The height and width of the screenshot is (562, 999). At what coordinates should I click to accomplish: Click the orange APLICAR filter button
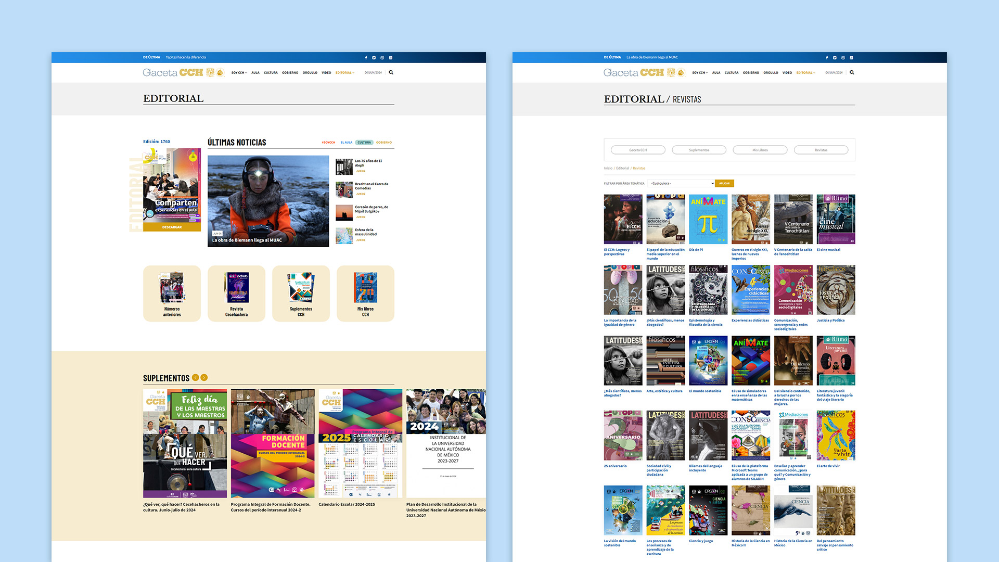click(x=724, y=183)
